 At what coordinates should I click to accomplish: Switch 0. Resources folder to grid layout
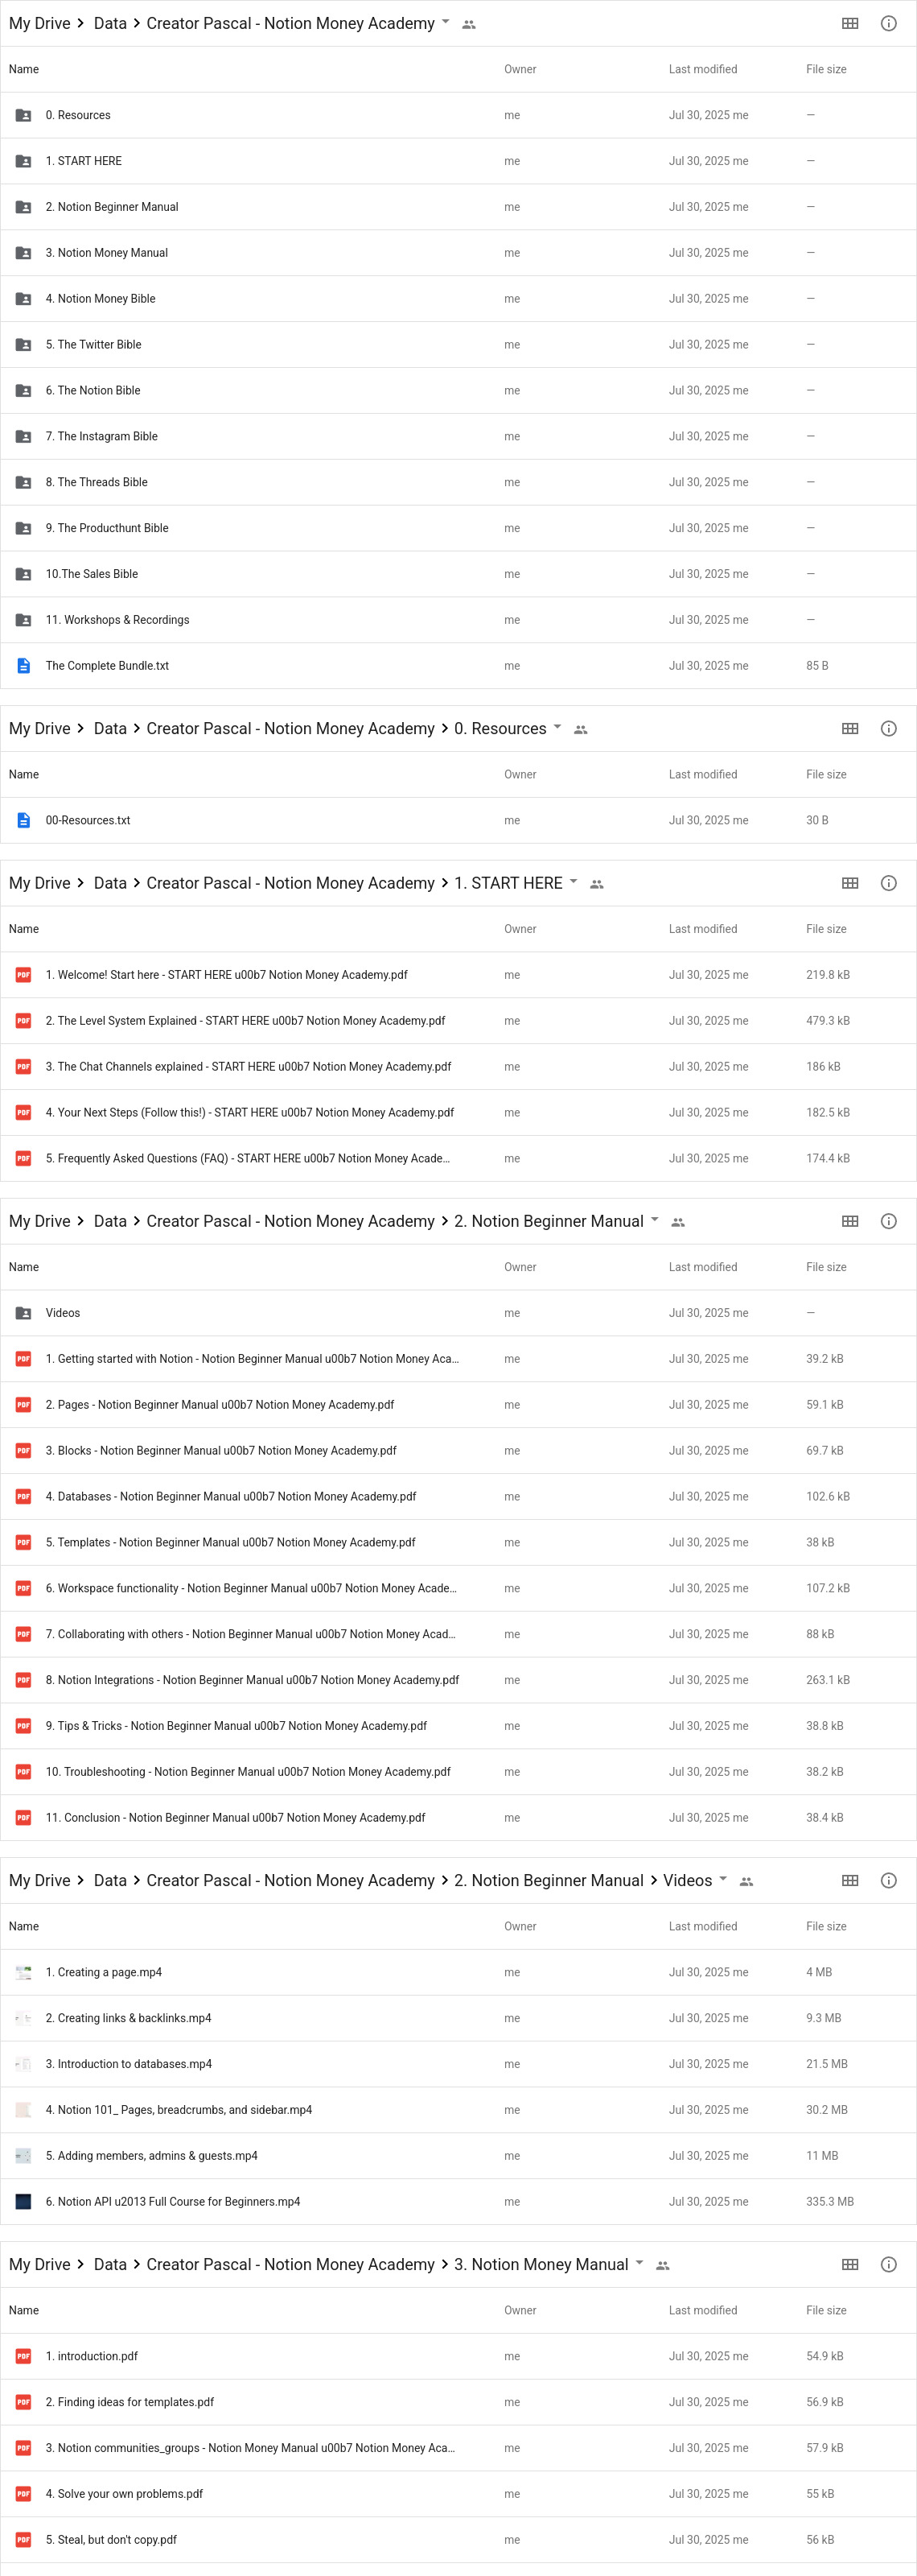point(850,729)
